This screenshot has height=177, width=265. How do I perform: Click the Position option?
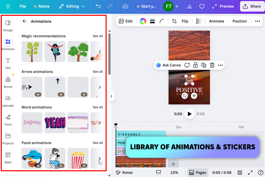[240, 21]
